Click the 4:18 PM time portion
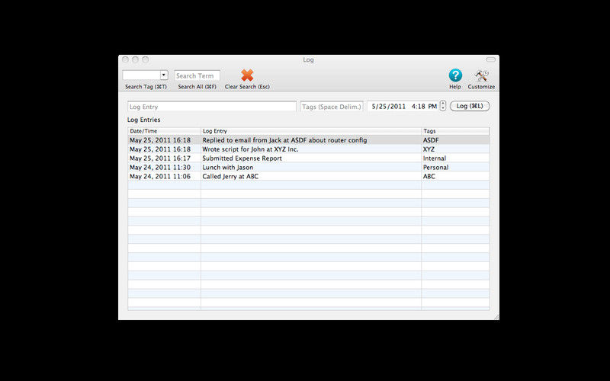The height and width of the screenshot is (381, 610). click(424, 106)
